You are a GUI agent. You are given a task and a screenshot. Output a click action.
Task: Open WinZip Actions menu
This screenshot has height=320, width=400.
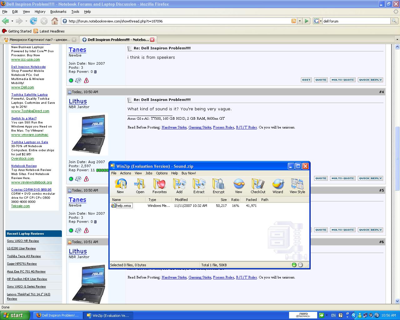tap(126, 173)
